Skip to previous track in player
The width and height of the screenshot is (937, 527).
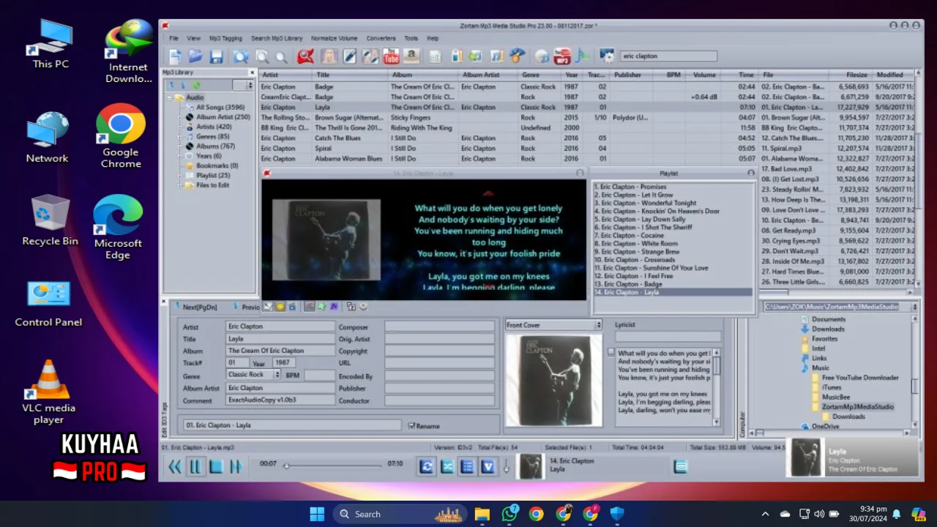tap(175, 466)
